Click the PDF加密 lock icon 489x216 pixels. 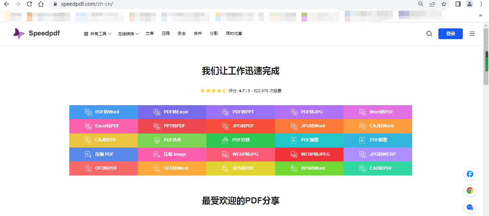pyautogui.click(x=293, y=140)
